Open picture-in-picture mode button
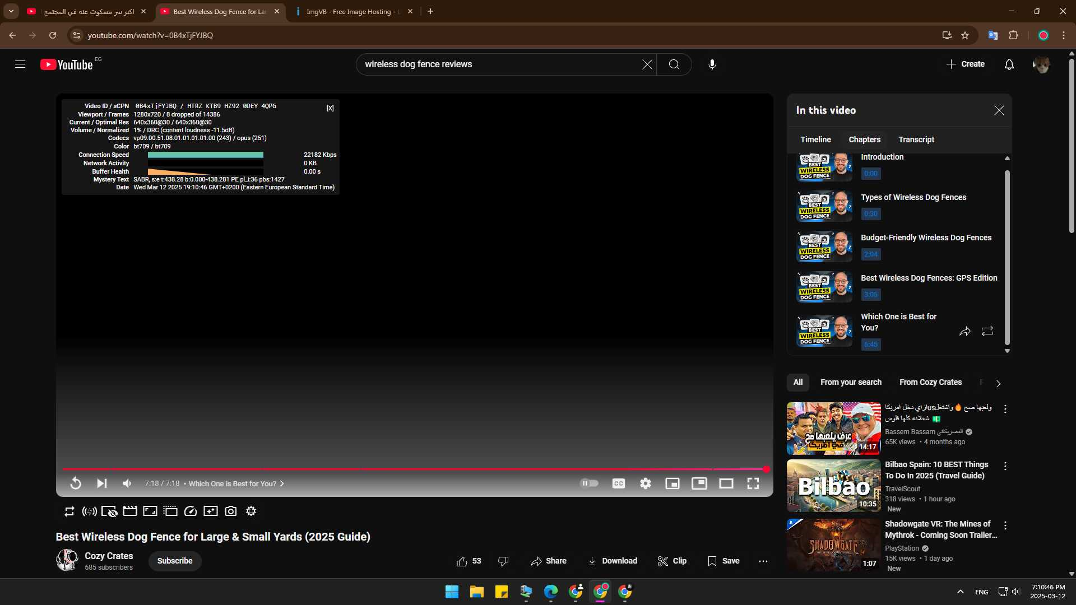The image size is (1076, 605). pos(699,483)
